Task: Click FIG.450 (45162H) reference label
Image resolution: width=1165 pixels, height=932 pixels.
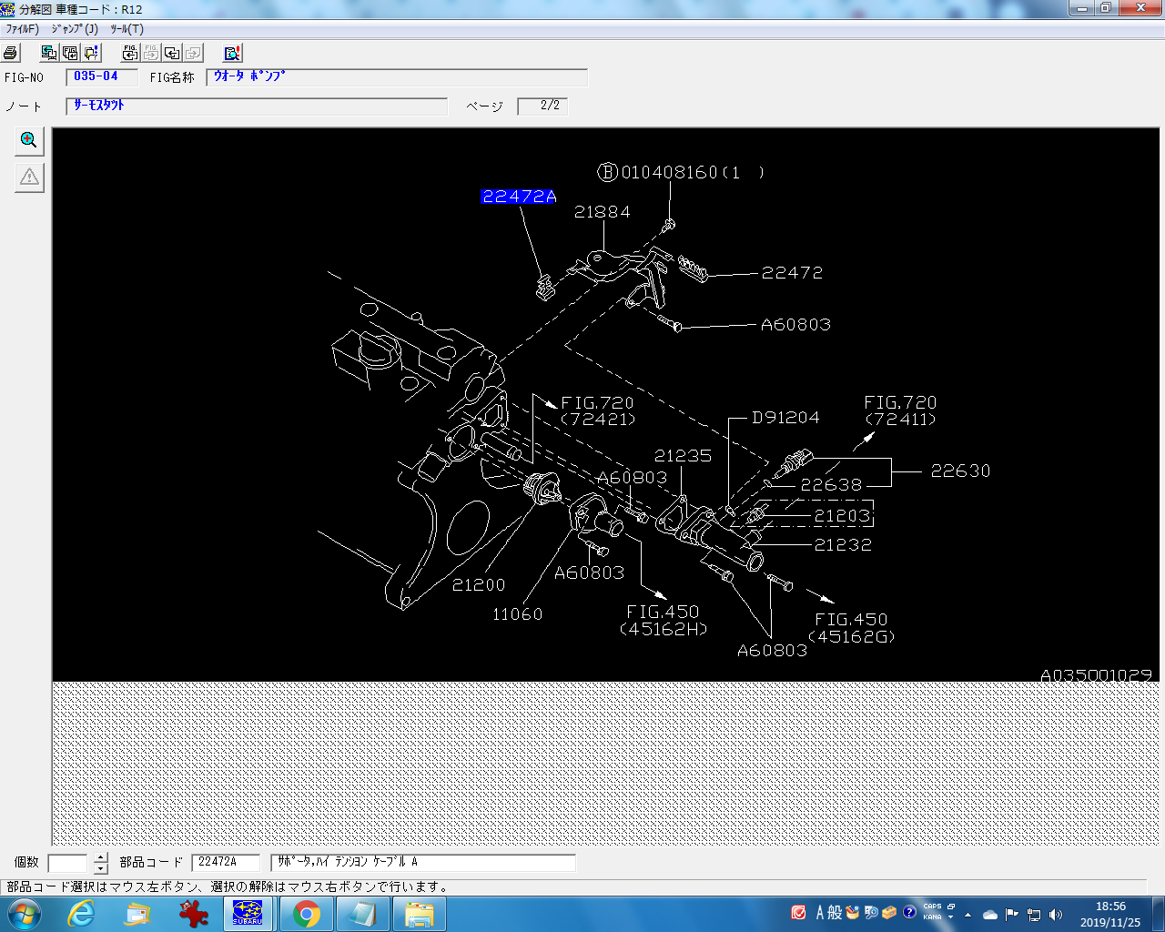Action: [663, 620]
